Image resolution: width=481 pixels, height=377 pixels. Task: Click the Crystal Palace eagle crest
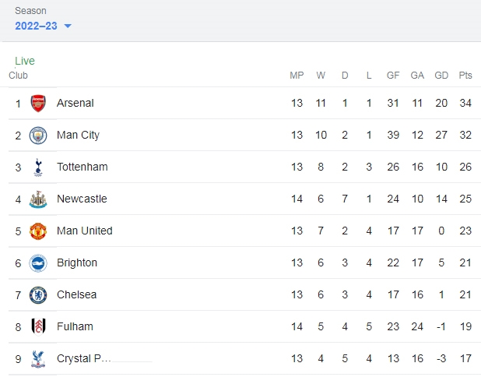click(x=38, y=359)
